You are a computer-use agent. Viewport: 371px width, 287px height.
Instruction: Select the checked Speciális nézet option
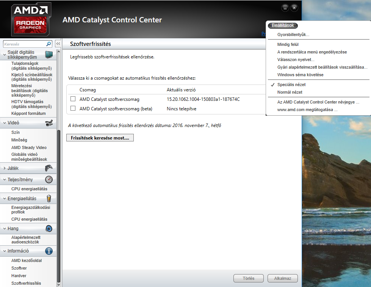(x=291, y=85)
